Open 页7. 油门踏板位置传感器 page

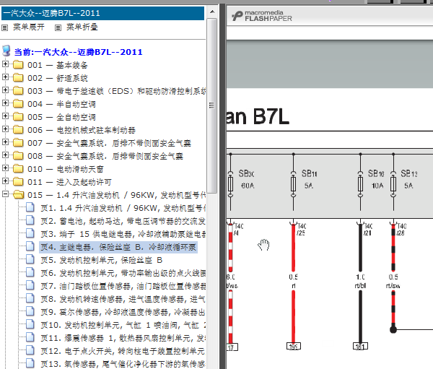coord(123,286)
